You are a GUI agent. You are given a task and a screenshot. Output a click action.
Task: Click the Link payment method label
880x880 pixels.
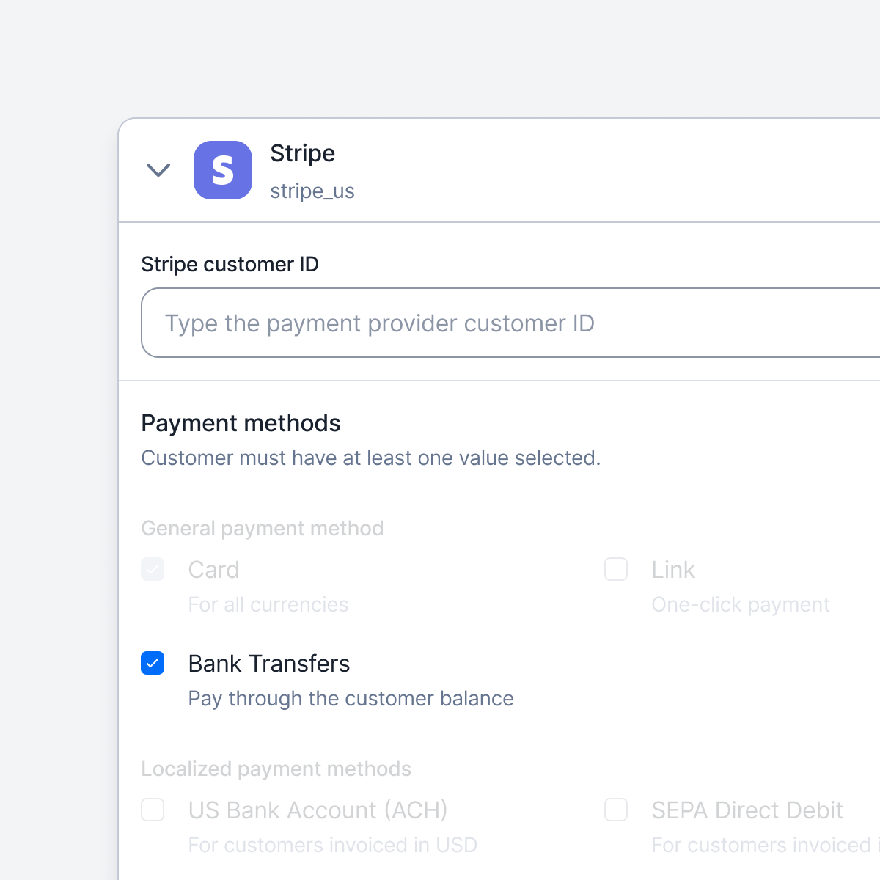673,570
